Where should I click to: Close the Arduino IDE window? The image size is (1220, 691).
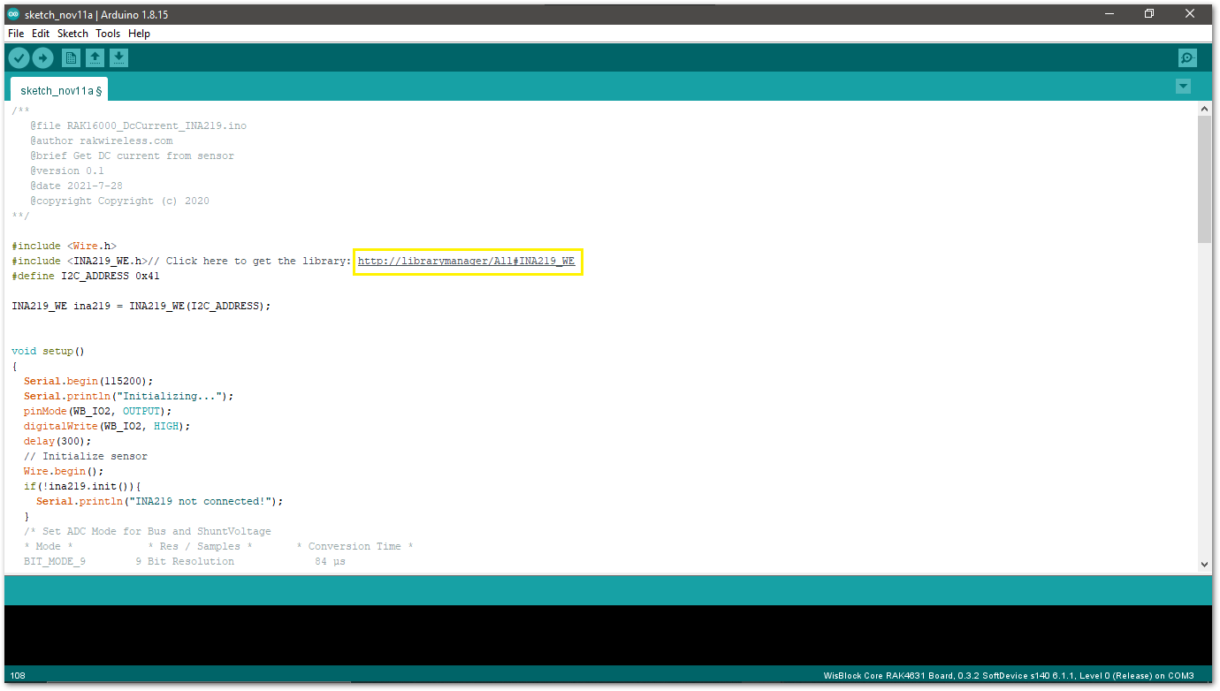coord(1190,14)
